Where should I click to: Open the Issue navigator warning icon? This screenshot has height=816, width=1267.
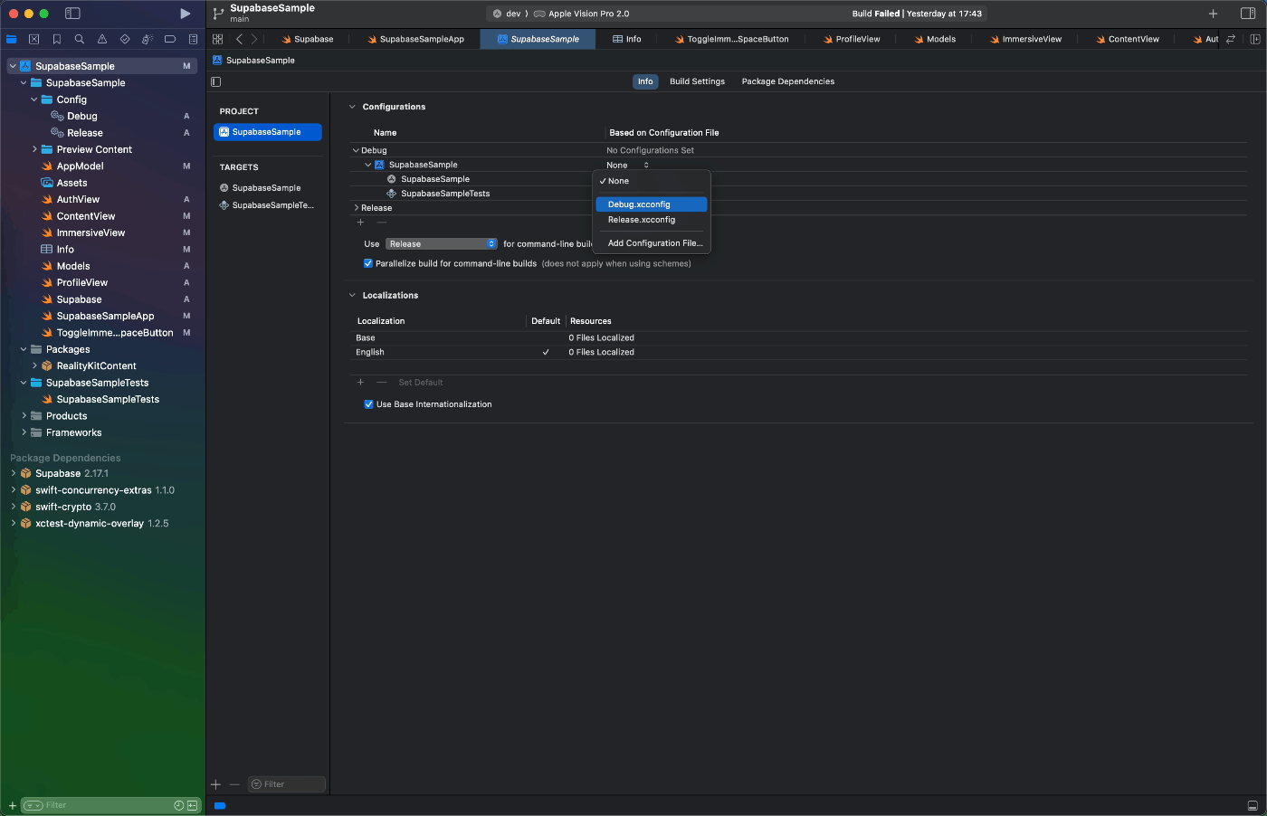(102, 39)
